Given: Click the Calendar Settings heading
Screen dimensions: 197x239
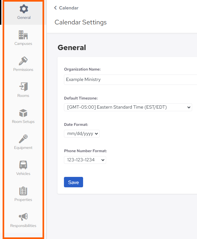Looking at the screenshot, I should [x=80, y=22].
